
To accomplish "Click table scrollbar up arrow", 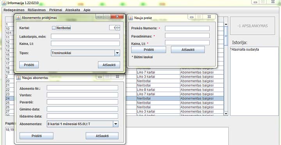I will point(226,24).
